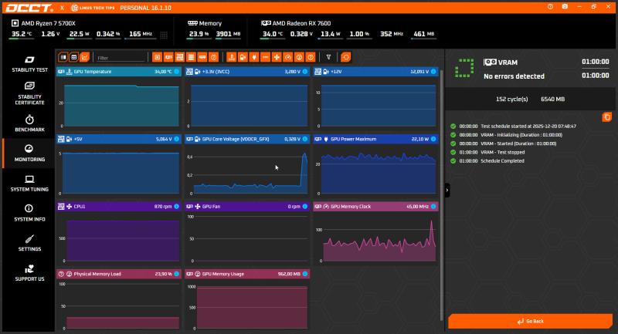This screenshot has height=334, width=618.
Task: Click question-mark filter next to RAM stick icon
Action: (214, 57)
